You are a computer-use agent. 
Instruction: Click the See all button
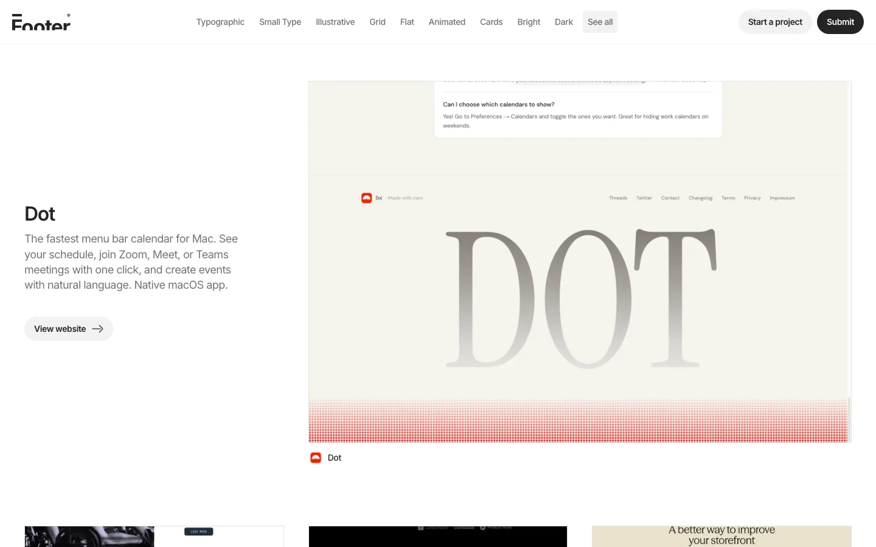(x=600, y=22)
